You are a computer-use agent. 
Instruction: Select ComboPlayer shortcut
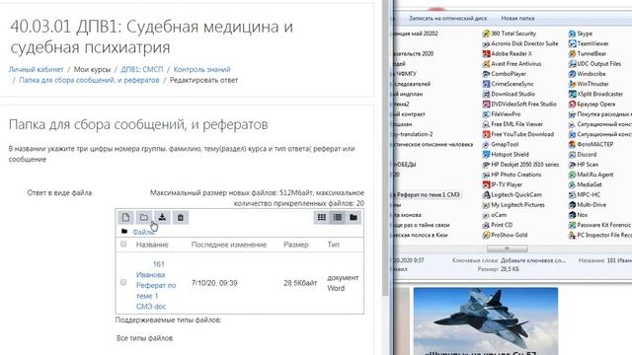click(505, 74)
